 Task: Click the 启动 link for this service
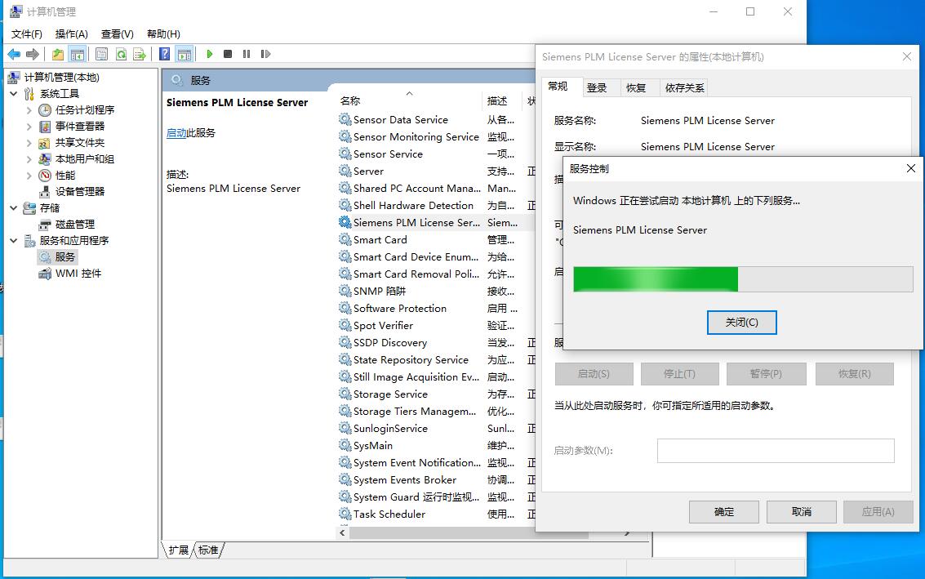click(176, 133)
